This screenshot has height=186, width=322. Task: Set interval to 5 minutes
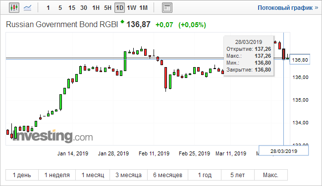pyautogui.click(x=60, y=8)
